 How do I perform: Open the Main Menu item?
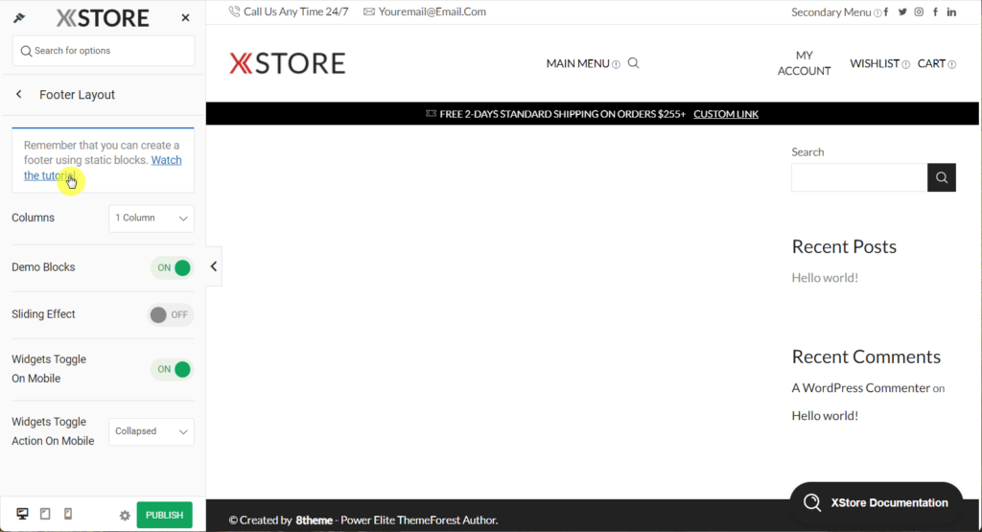[578, 63]
